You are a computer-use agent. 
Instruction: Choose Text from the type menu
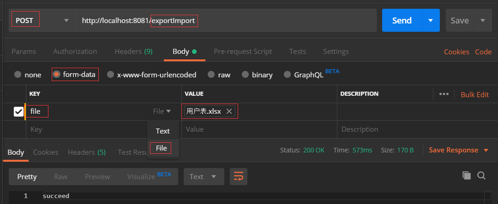(163, 131)
